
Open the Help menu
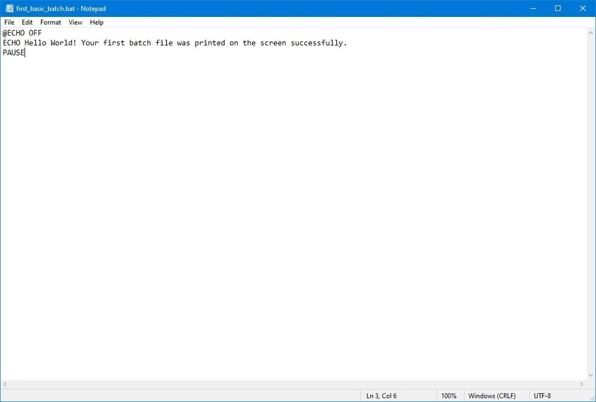click(x=96, y=22)
